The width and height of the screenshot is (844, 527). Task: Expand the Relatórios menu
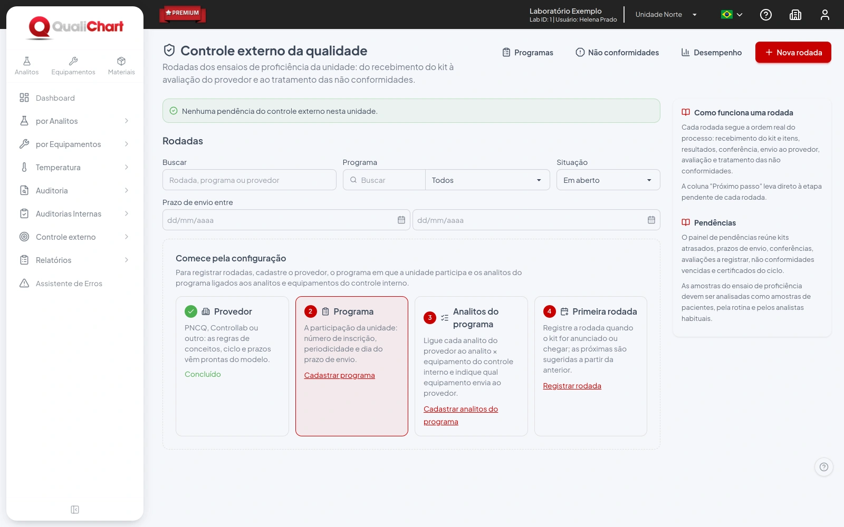[75, 260]
